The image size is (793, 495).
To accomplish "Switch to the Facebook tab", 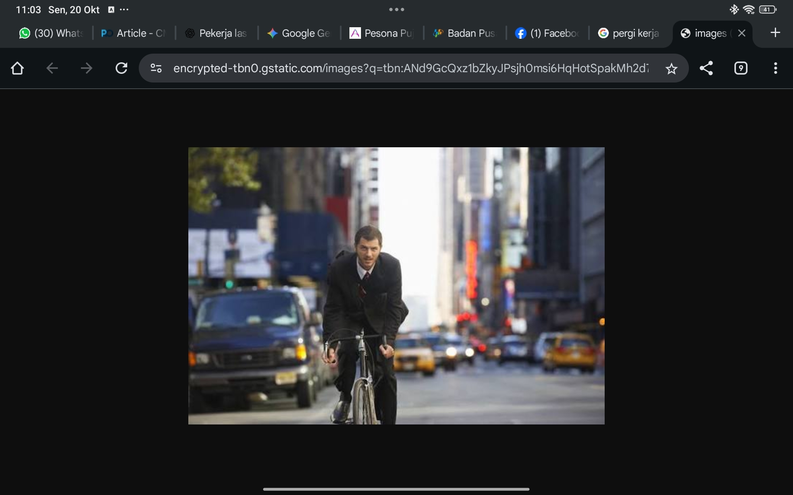I will 547,33.
